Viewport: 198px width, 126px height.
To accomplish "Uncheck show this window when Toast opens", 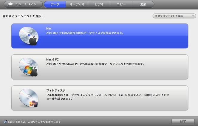I will coord(5,122).
